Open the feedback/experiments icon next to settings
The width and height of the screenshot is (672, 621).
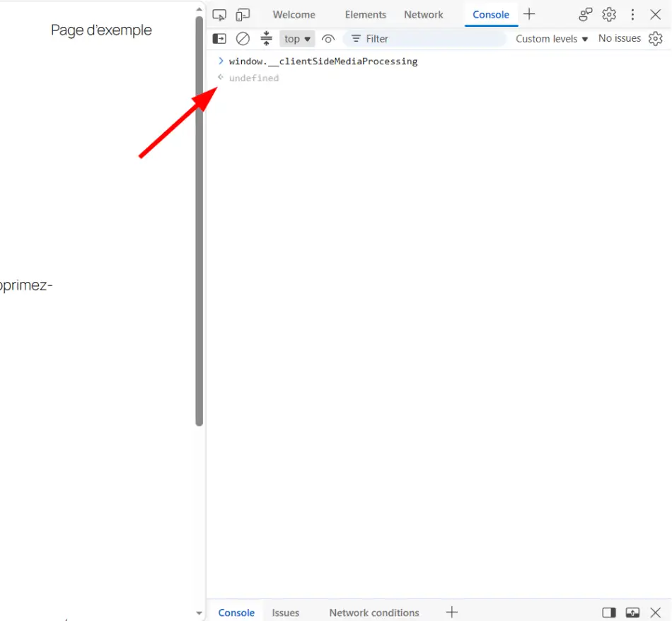pos(586,15)
